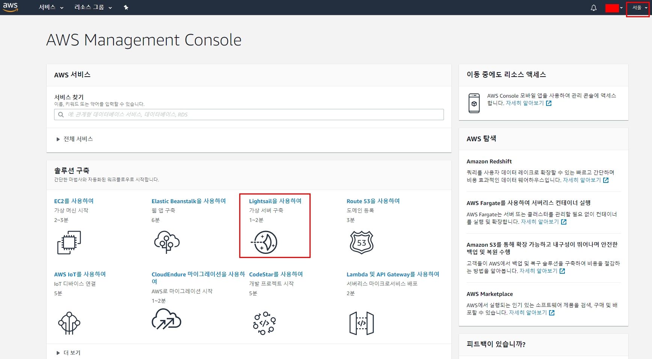Click the 서버리스 마이크로서비스 배포 text

coord(382,284)
